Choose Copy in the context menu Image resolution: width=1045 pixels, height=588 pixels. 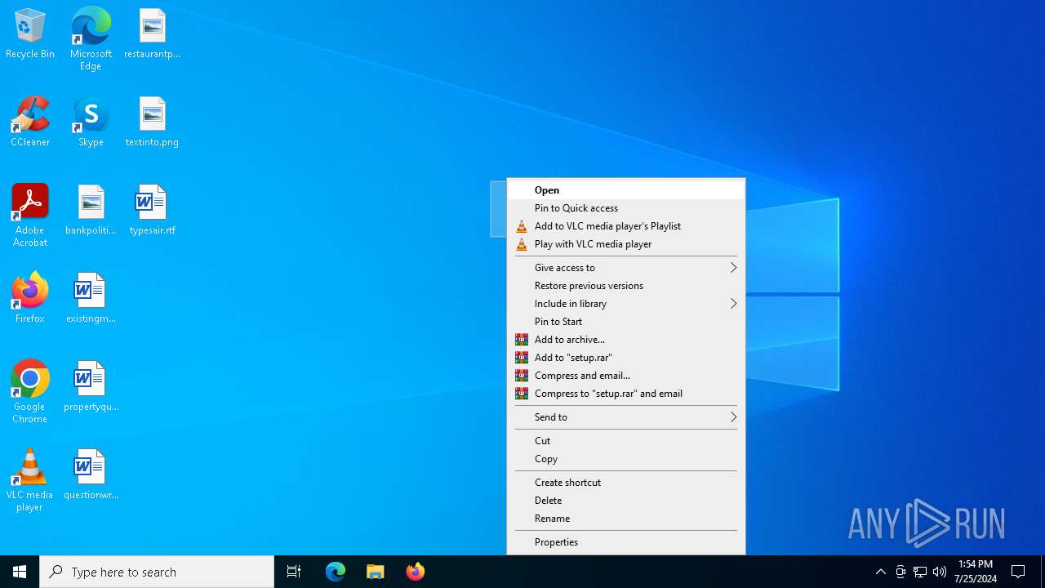pos(626,459)
